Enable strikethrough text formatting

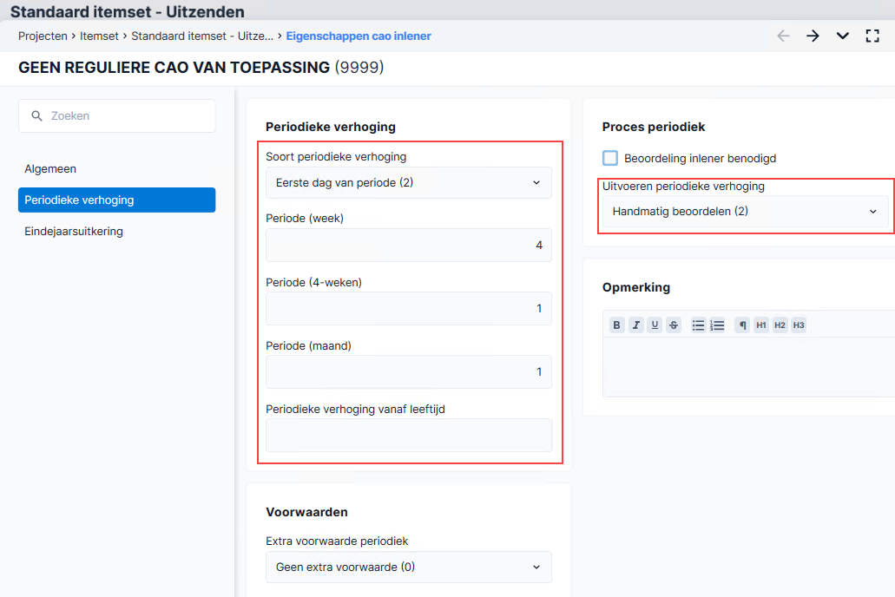(674, 325)
